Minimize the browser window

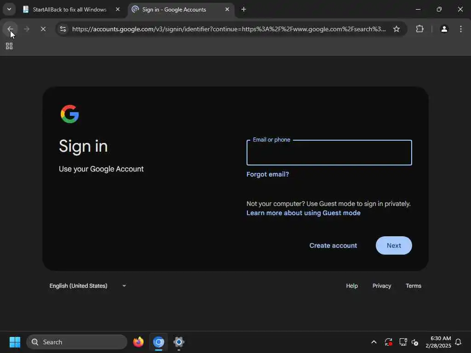pyautogui.click(x=418, y=9)
